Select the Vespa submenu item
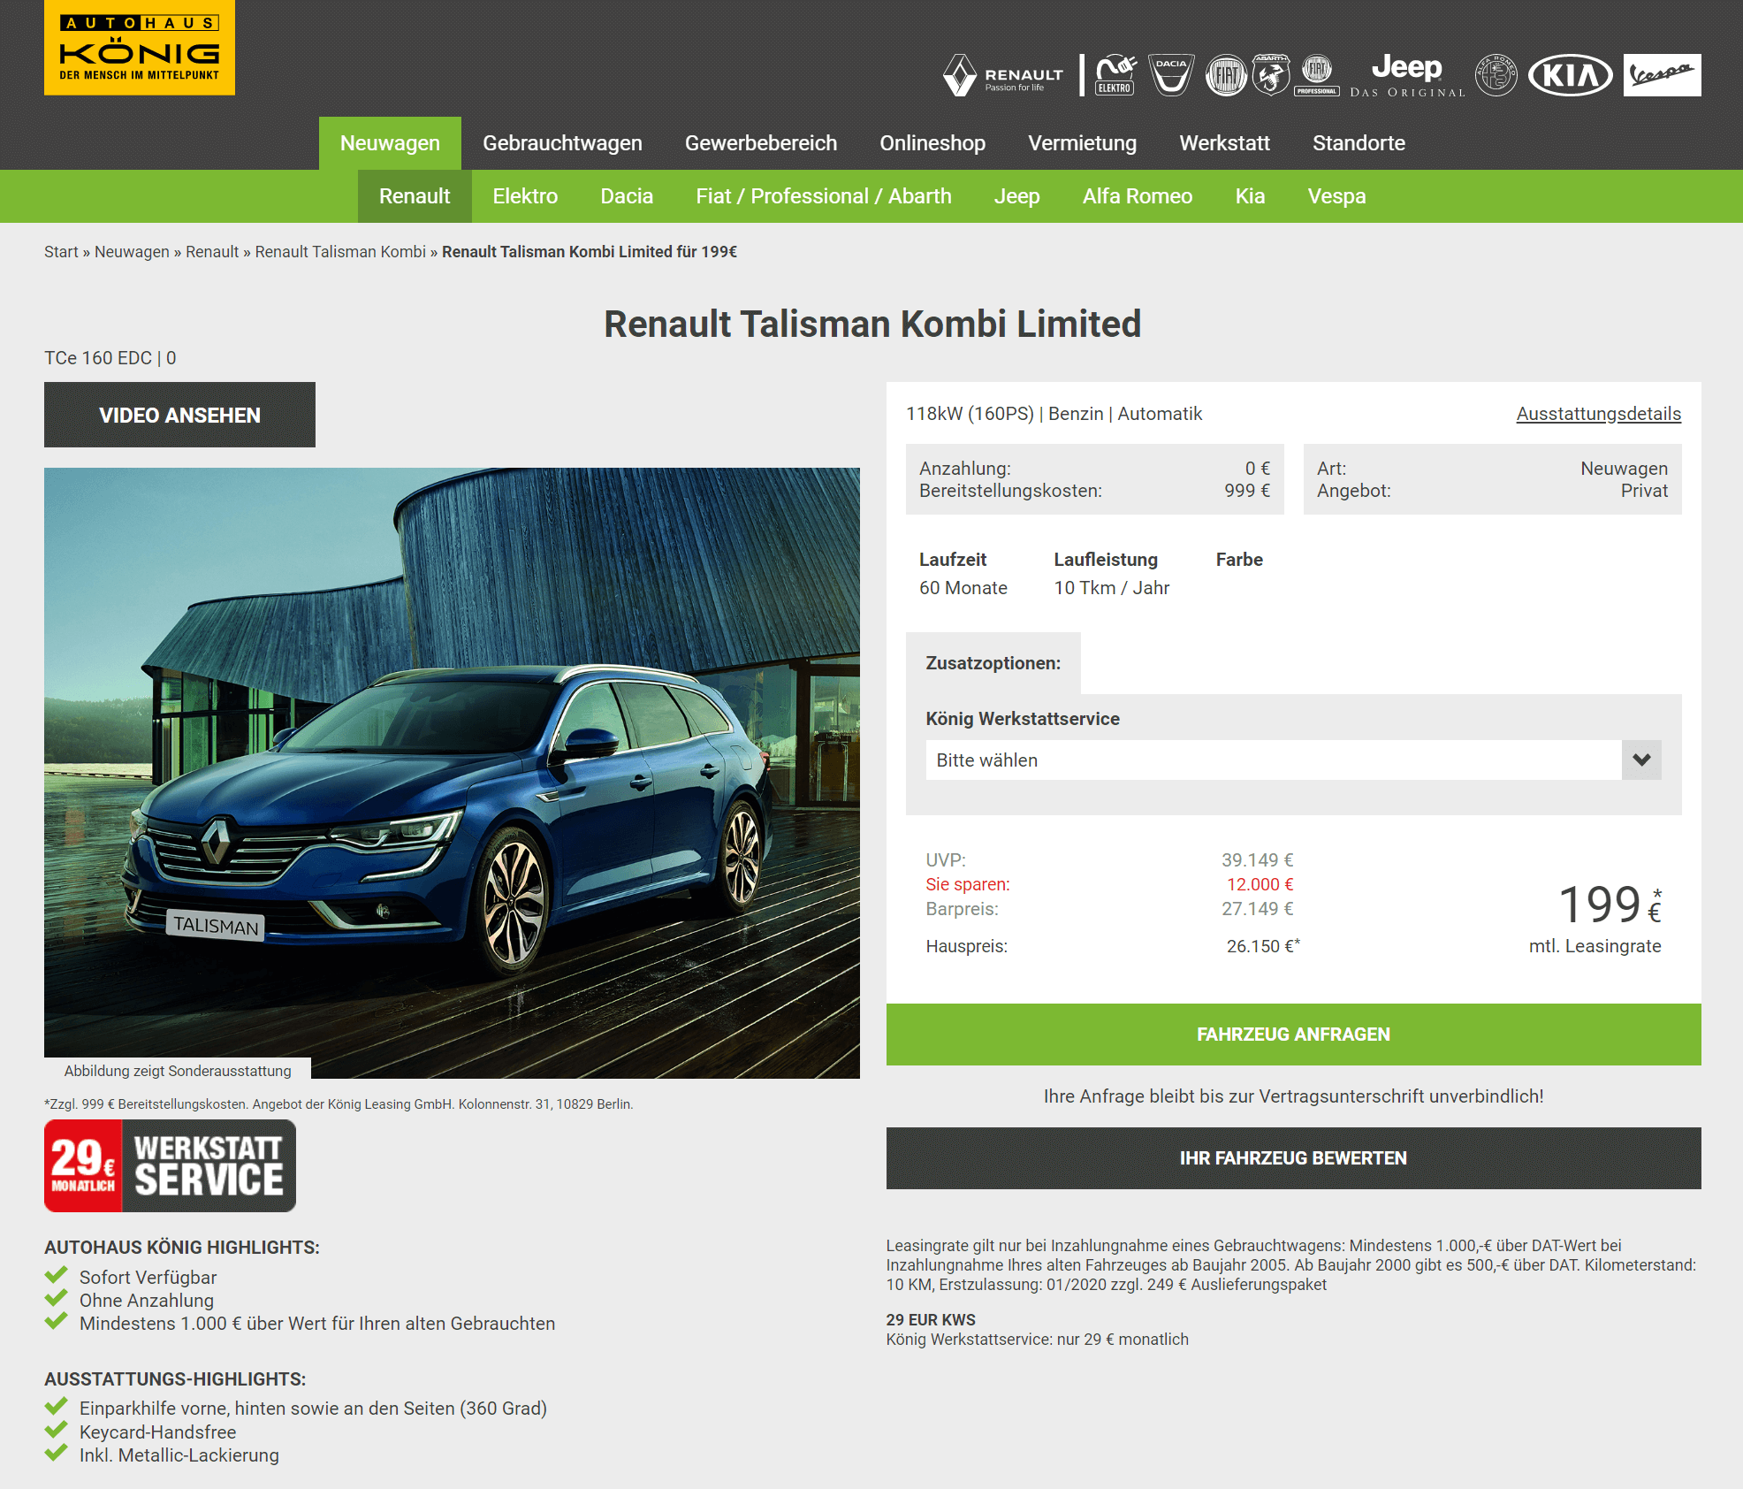Image resolution: width=1743 pixels, height=1489 pixels. (x=1336, y=196)
